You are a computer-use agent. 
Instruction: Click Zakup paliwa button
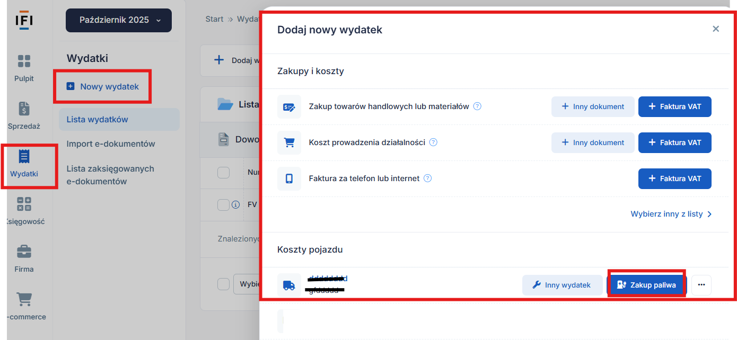point(646,285)
